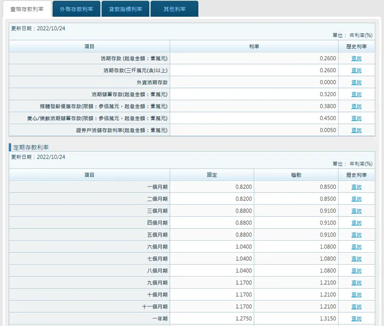The width and height of the screenshot is (384, 326).
Task: Select the 一個月期 row label
Action: 157,187
